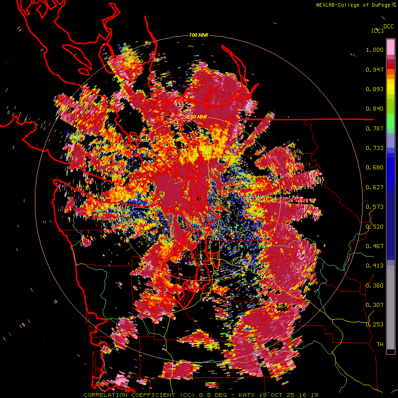This screenshot has width=398, height=398.
Task: Select the 0.893 value on color scale
Action: (375, 89)
